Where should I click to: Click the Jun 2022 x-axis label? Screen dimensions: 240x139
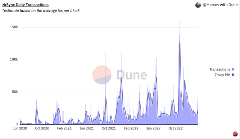(x=153, y=128)
